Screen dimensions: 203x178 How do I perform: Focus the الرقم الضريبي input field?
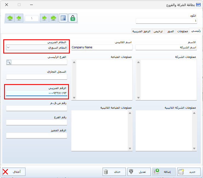coord(36,93)
